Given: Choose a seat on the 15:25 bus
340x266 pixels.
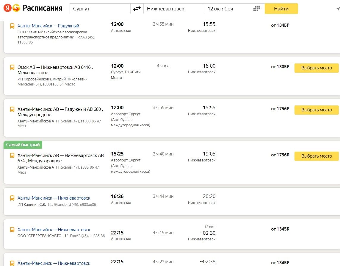Looking at the screenshot, I should click(x=317, y=156).
